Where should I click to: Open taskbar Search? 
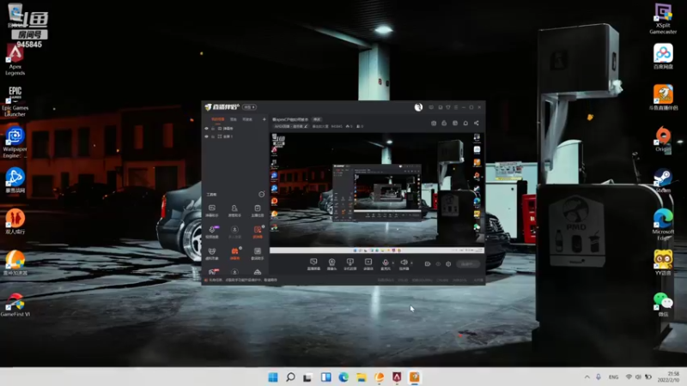(x=290, y=377)
